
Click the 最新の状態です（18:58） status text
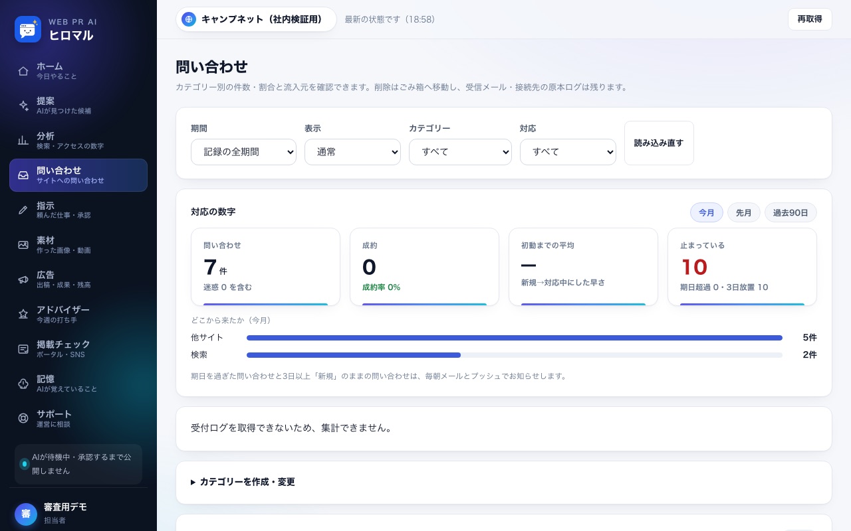pos(390,20)
